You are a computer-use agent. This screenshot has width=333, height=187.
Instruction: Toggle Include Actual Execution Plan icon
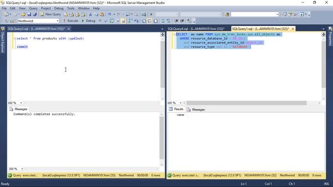click(131, 21)
